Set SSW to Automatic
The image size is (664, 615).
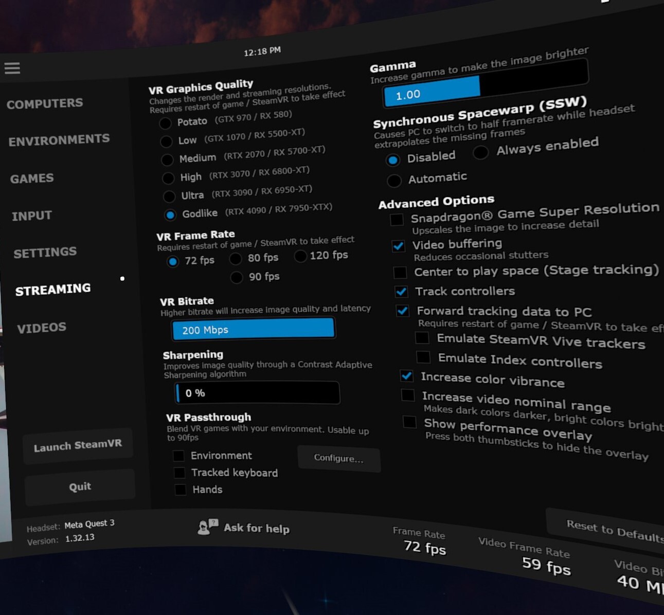pos(394,180)
